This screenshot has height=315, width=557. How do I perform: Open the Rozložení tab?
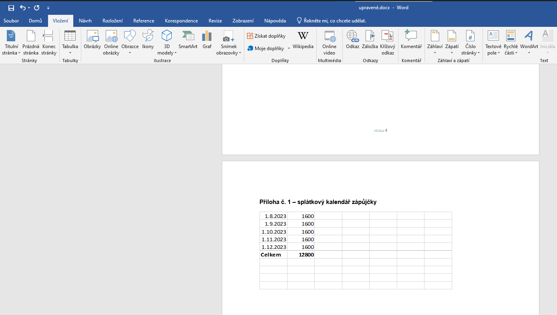(x=113, y=21)
